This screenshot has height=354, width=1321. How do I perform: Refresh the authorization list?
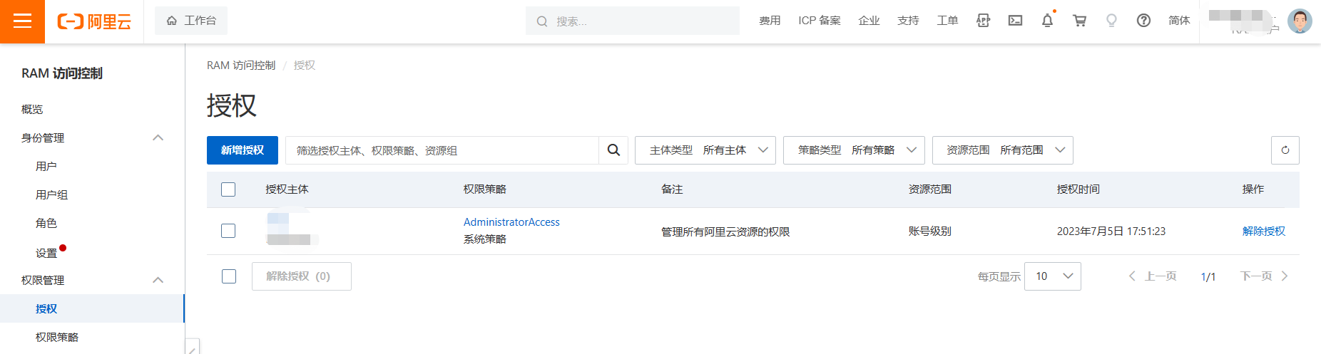1285,150
